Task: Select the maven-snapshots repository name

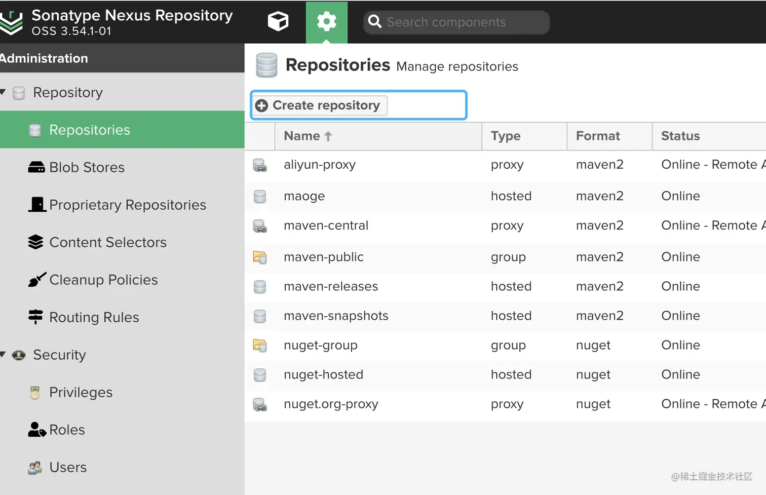Action: [x=336, y=316]
